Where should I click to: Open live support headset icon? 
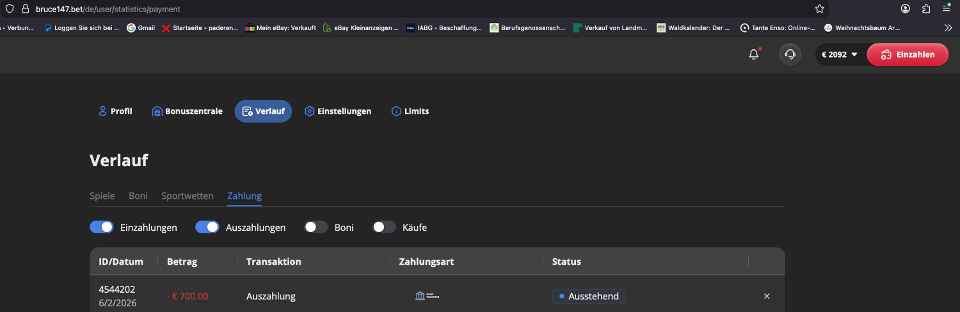click(x=790, y=55)
